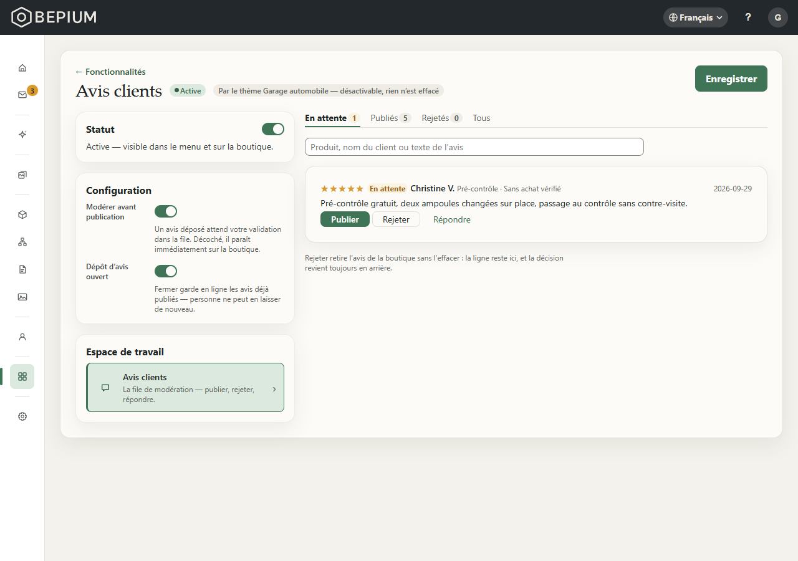The image size is (798, 561).
Task: Click the sparkle AI assistant sidebar icon
Action: click(22, 135)
